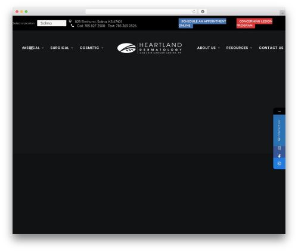Image resolution: width=298 pixels, height=252 pixels.
Task: Click Schedule an Appointment Online button
Action: (x=202, y=23)
